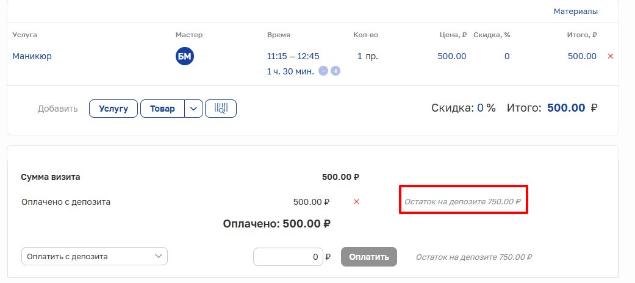Click the Услугу button to add a service
635x283 pixels.
[113, 109]
